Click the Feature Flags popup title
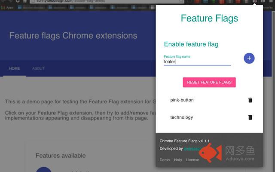 point(209,18)
